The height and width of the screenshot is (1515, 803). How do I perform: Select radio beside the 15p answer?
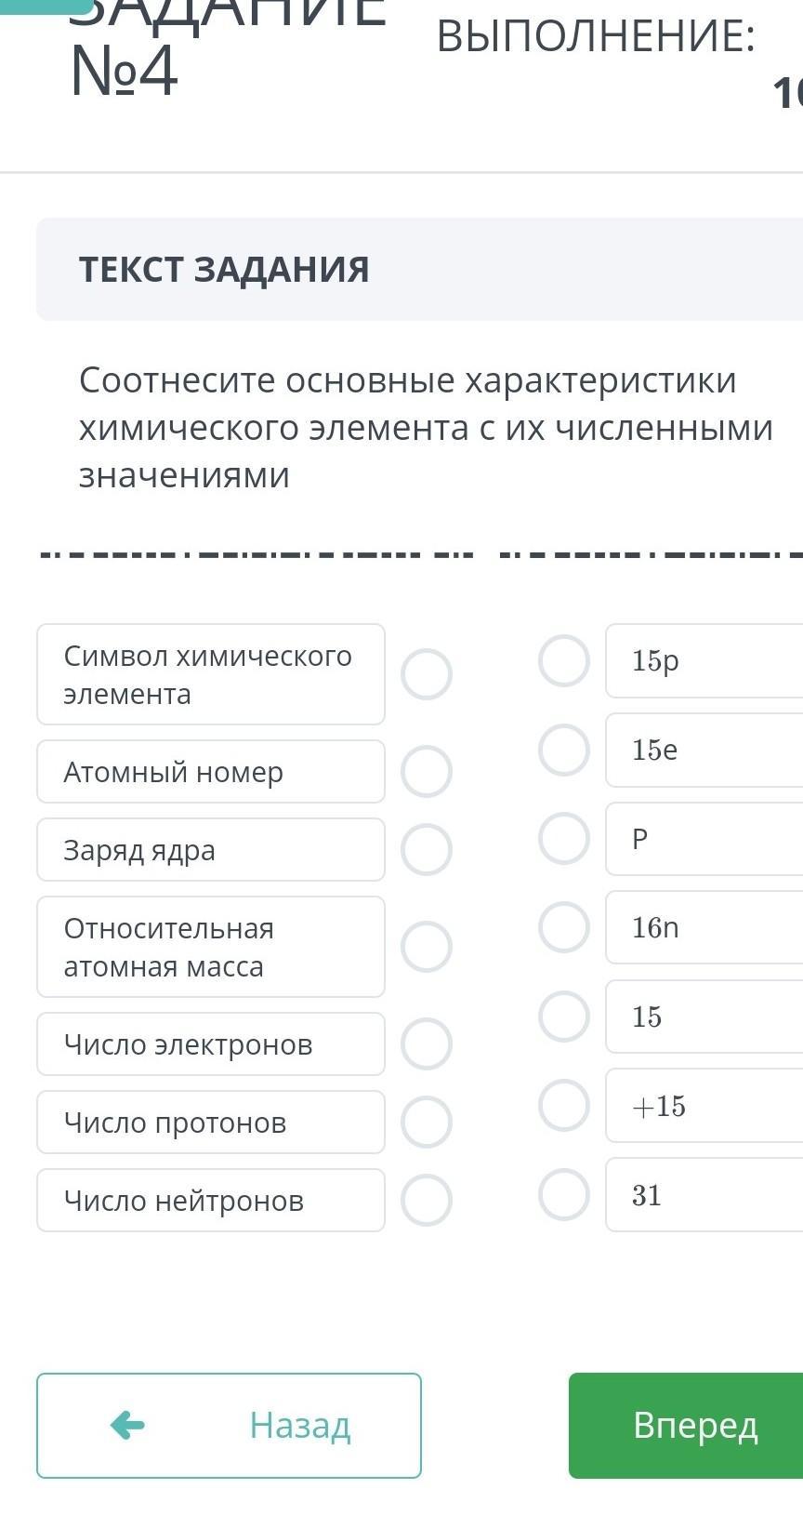[564, 660]
